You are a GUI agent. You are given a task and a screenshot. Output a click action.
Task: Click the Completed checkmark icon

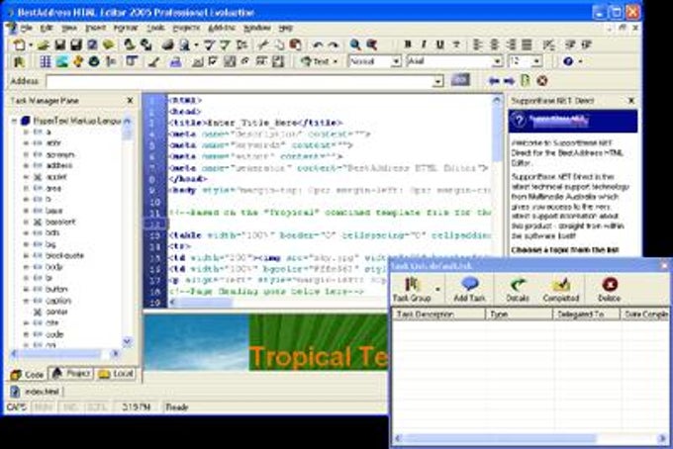click(x=561, y=285)
